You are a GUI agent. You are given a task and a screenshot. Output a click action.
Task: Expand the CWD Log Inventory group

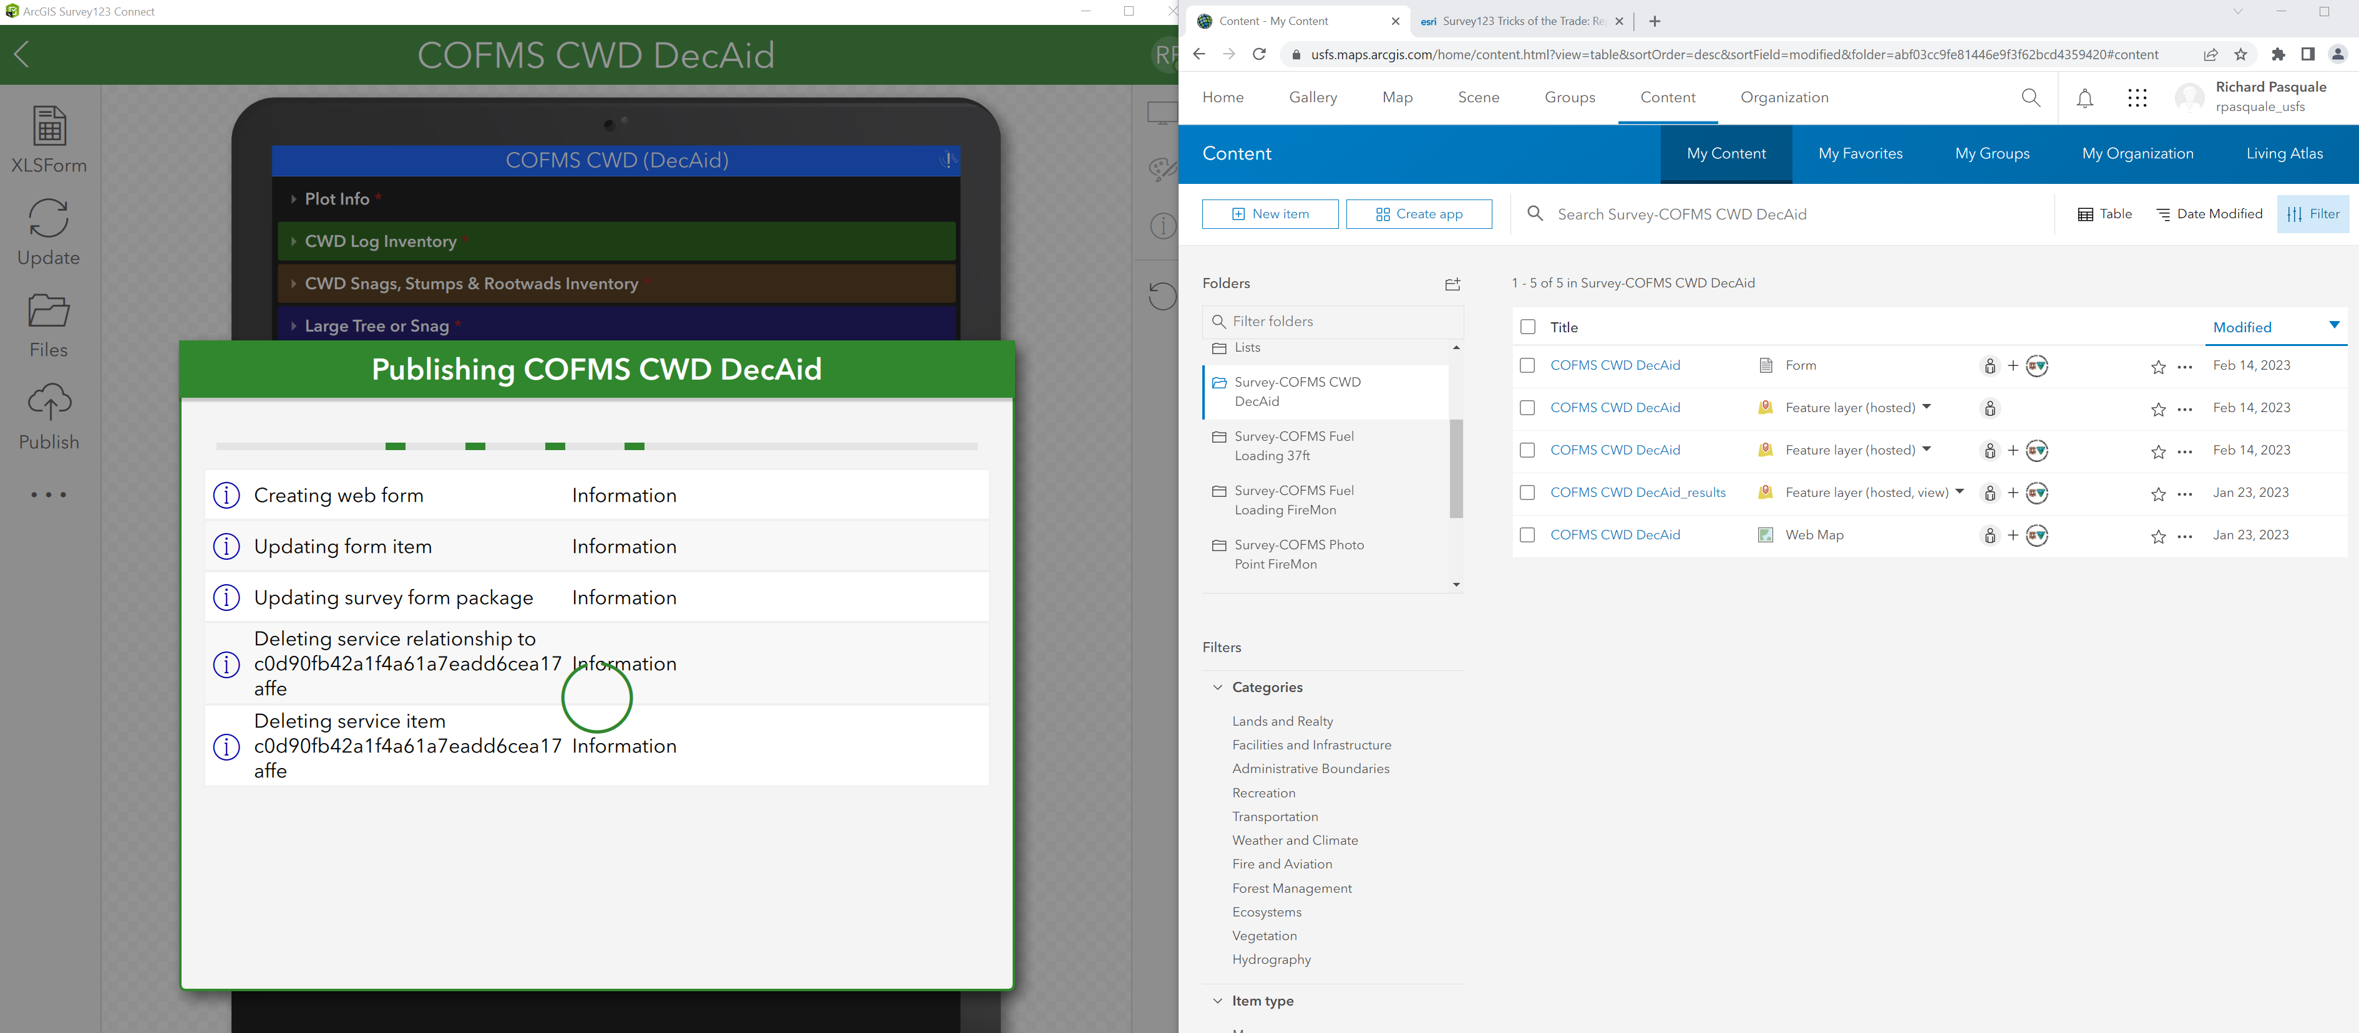[617, 241]
